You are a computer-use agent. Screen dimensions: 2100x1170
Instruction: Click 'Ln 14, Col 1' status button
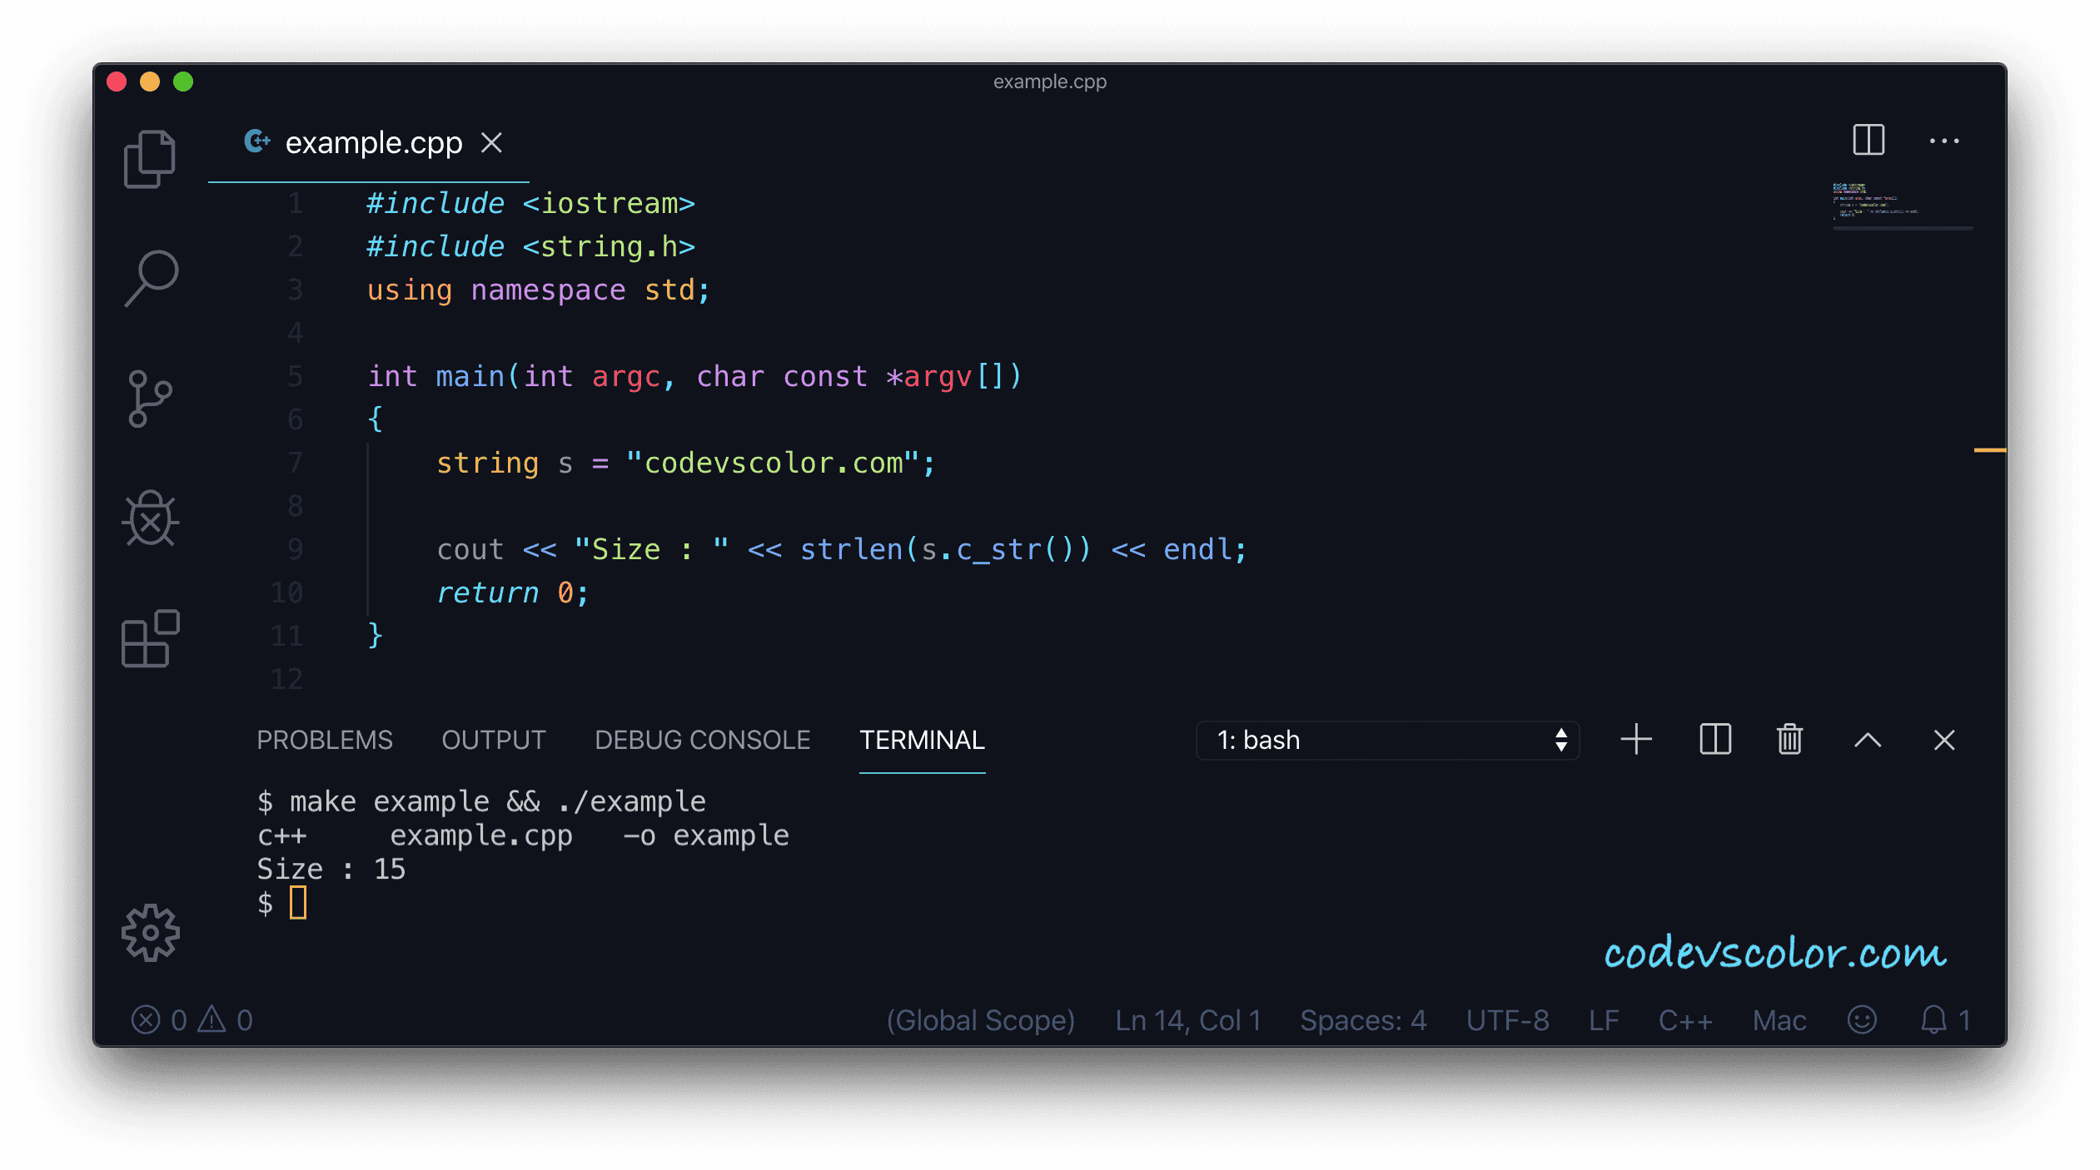tap(1187, 1020)
